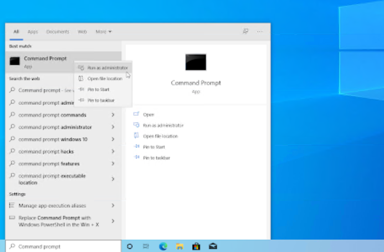Expand 'Replace Command Prompt with PowerShell' setting arrow
Viewport: 384px width, 252px height.
point(113,221)
